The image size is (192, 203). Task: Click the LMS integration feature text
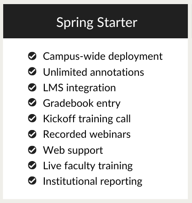(x=80, y=88)
